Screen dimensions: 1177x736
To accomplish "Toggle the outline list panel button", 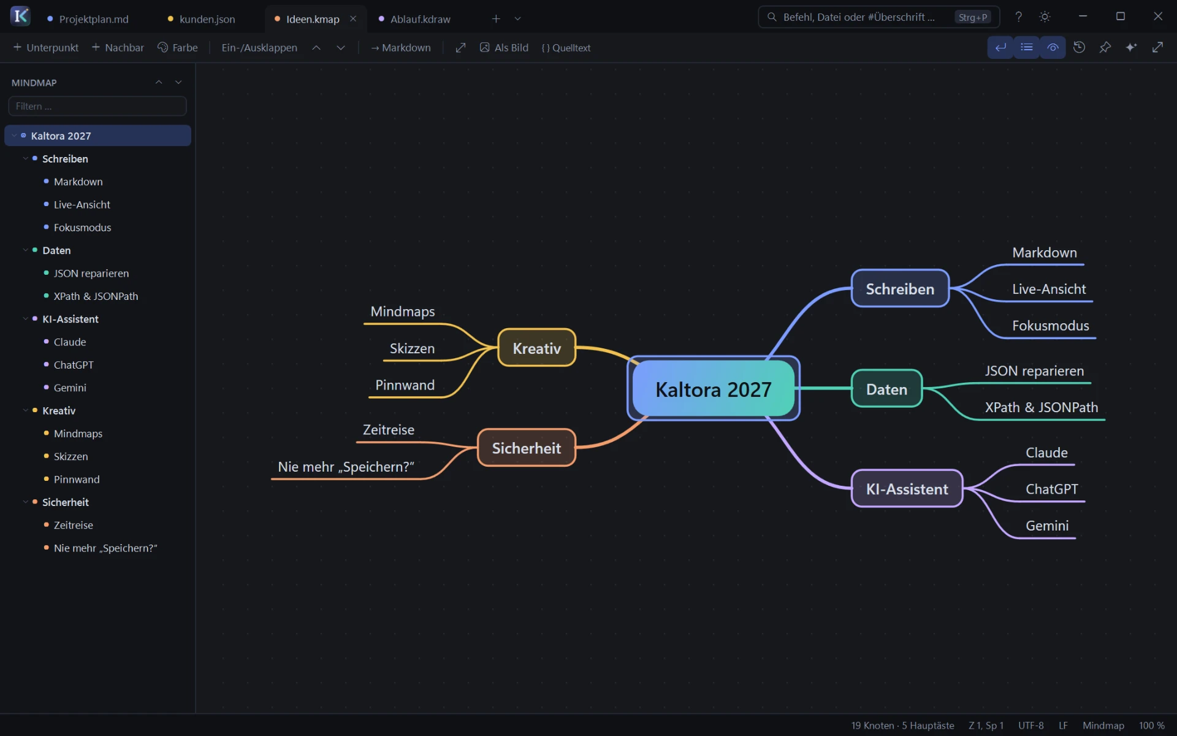I will click(x=1027, y=47).
